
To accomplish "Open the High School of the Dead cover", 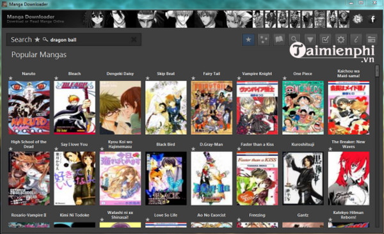I will tap(29, 178).
